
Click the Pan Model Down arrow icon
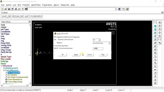coord(155,80)
